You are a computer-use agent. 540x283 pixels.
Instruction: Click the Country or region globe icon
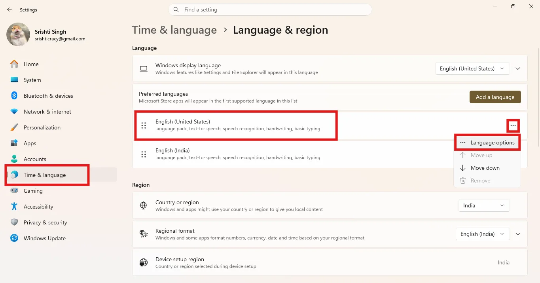[144, 205]
